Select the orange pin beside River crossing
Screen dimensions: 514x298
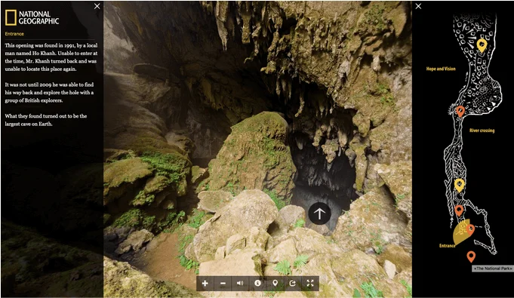[460, 111]
